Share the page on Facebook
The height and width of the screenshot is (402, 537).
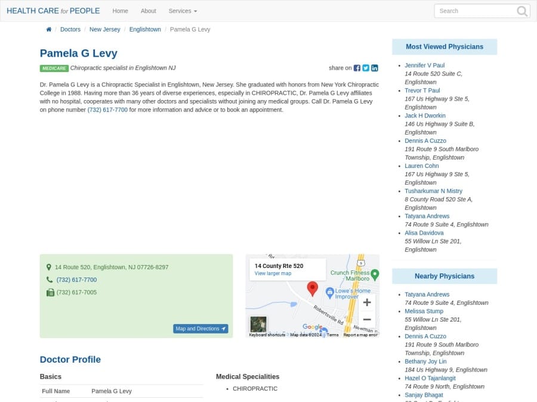tap(357, 68)
